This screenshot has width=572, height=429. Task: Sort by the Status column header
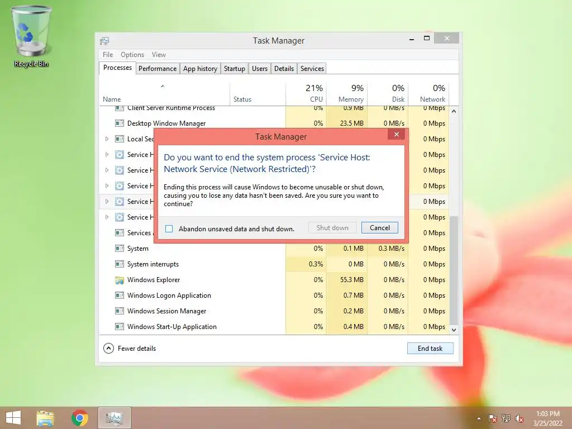(258, 94)
